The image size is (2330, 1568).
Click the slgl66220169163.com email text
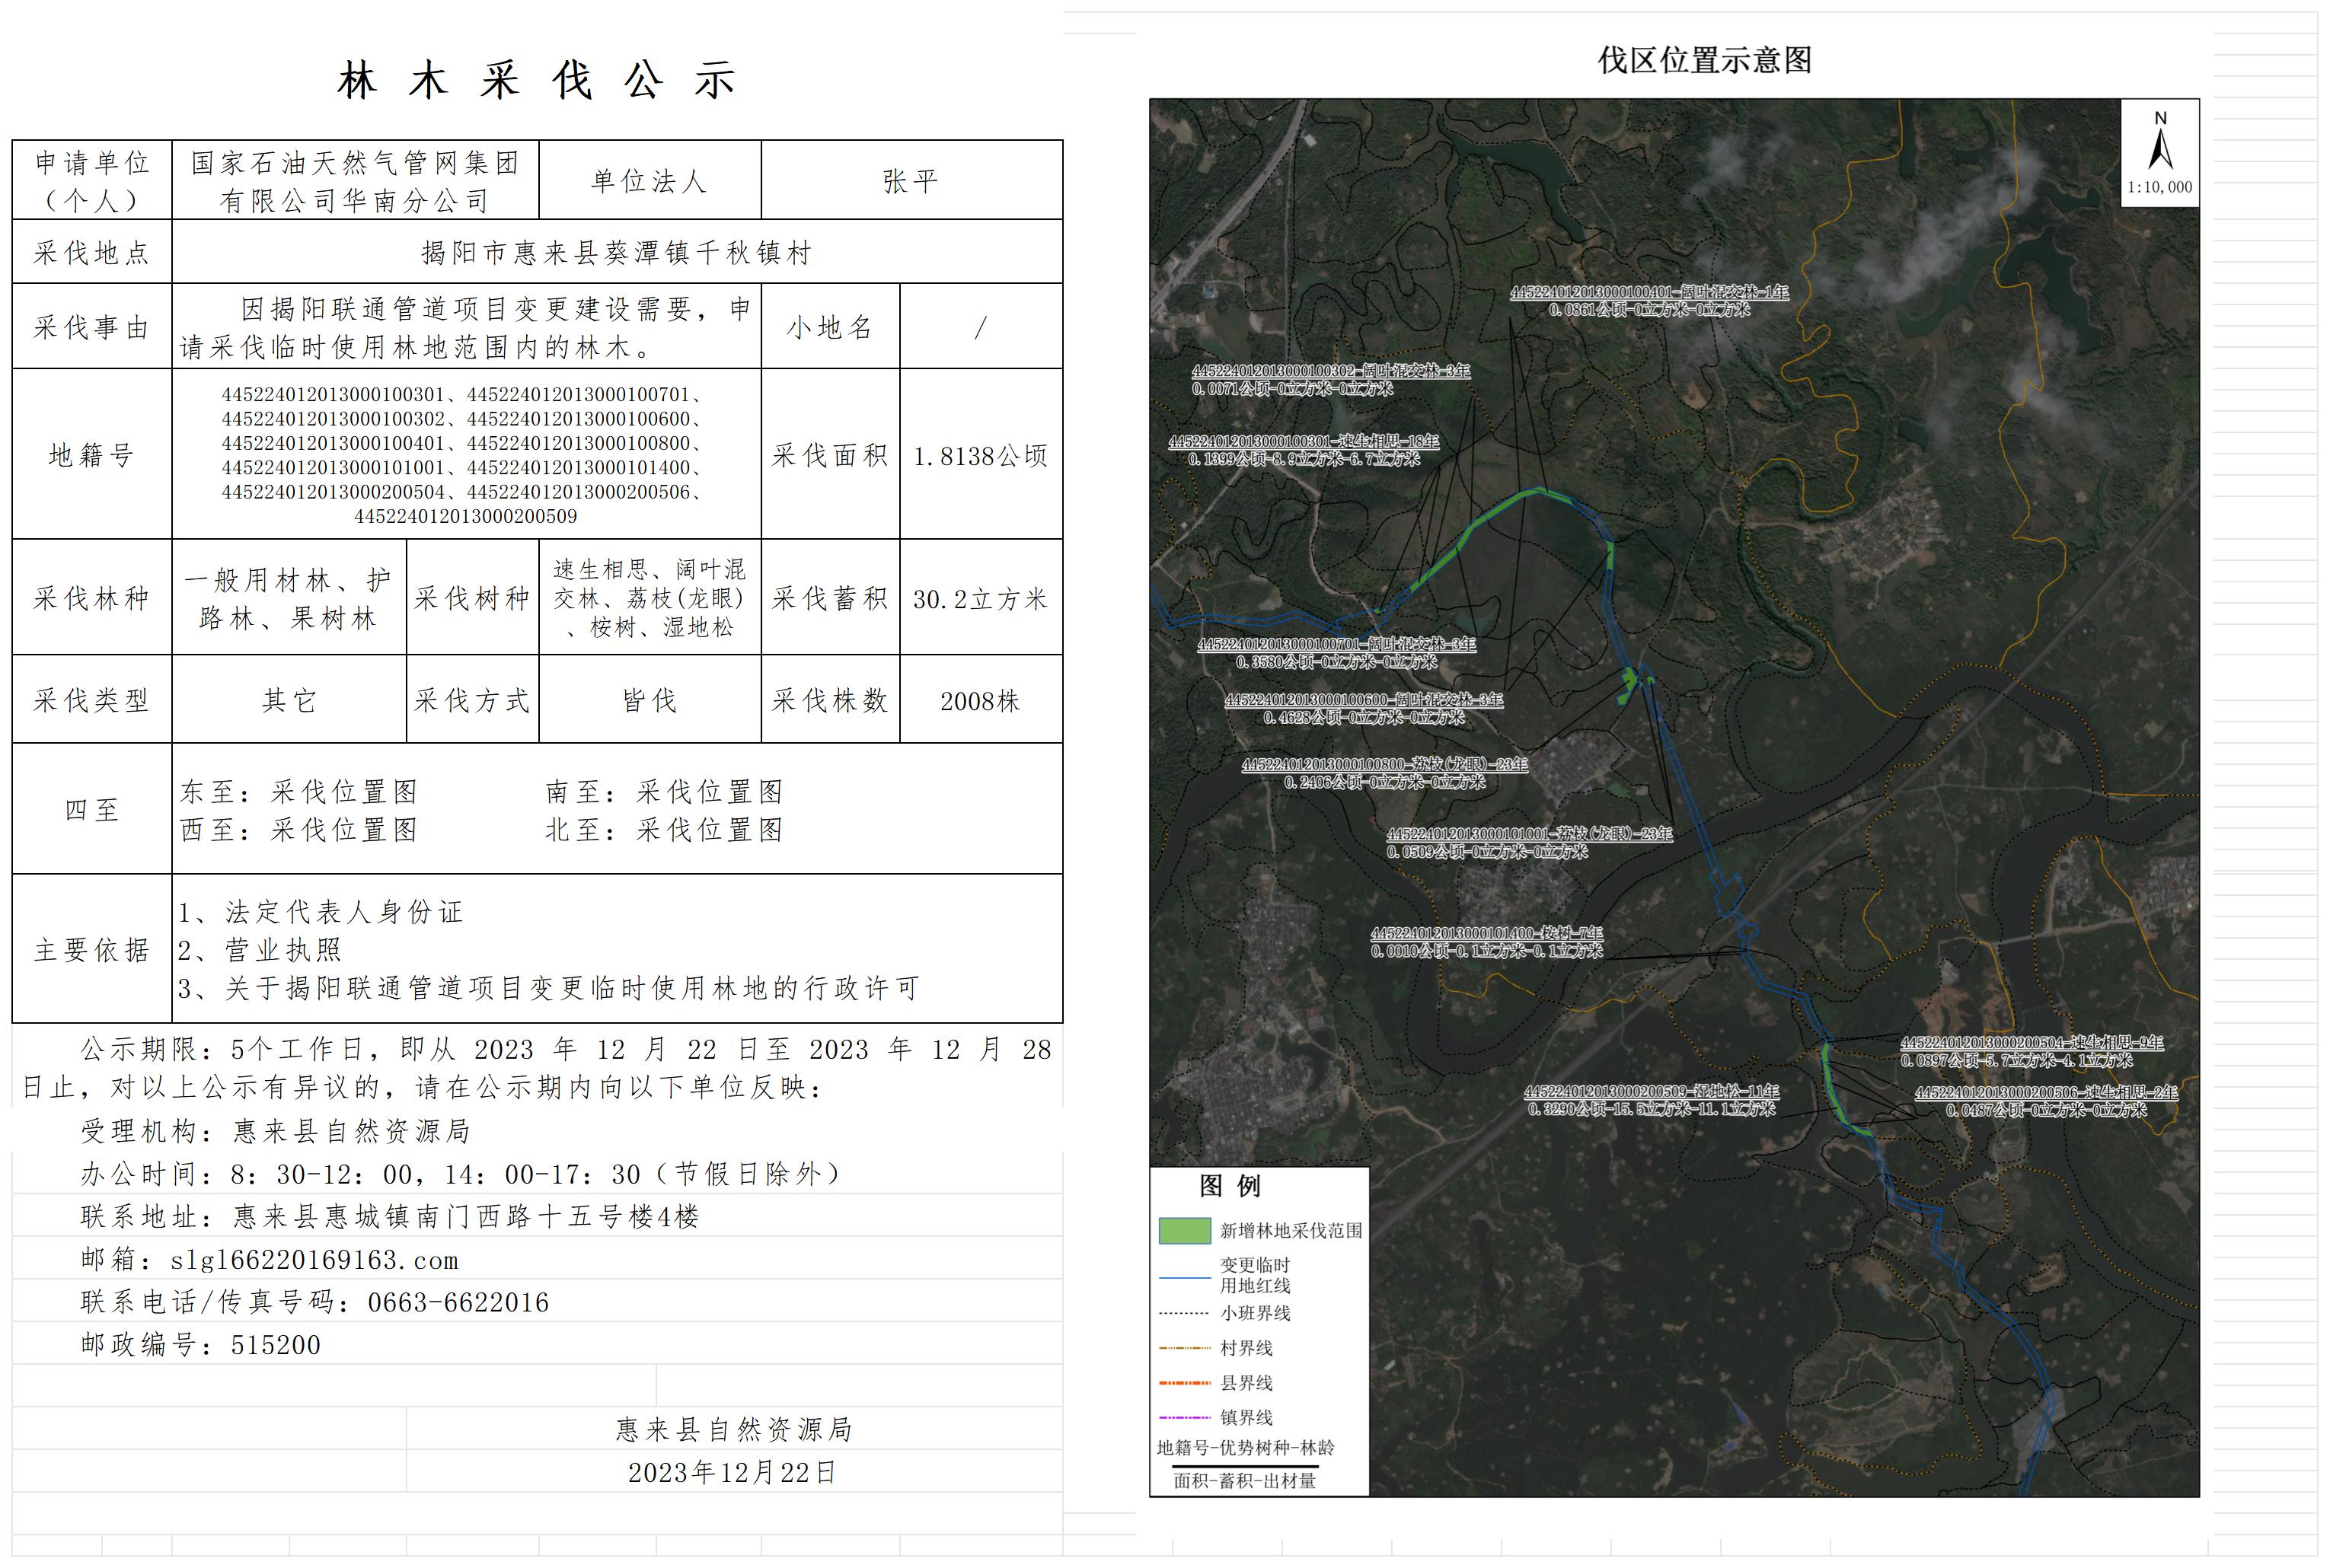coord(314,1260)
